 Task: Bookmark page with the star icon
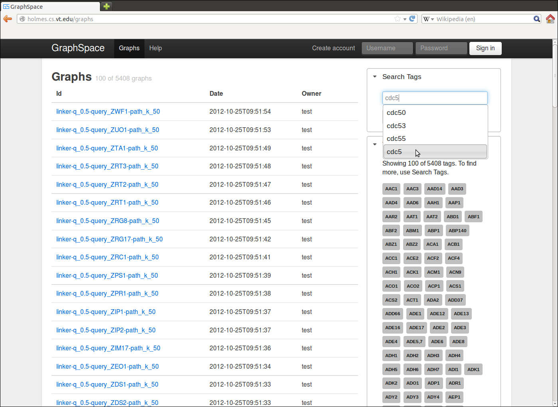pos(398,19)
